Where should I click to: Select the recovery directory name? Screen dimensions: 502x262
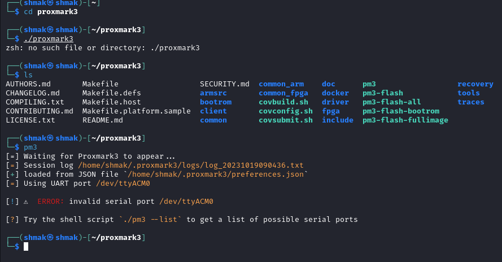point(475,84)
